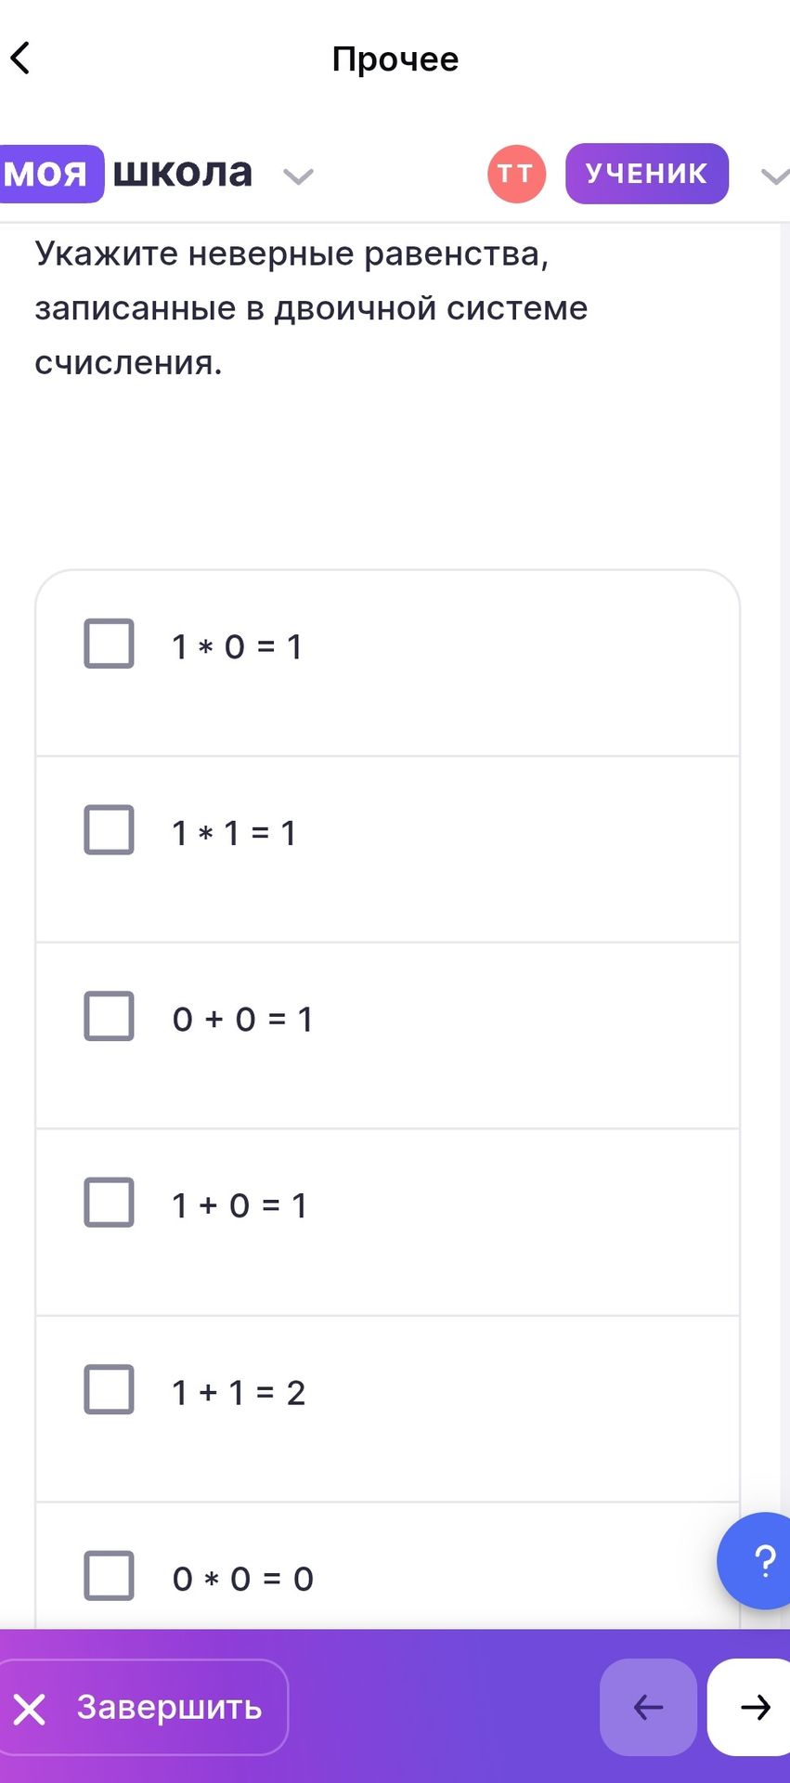Mark the 1 + 0 = 1 checkbox
This screenshot has height=1783, width=790.
coord(110,1203)
